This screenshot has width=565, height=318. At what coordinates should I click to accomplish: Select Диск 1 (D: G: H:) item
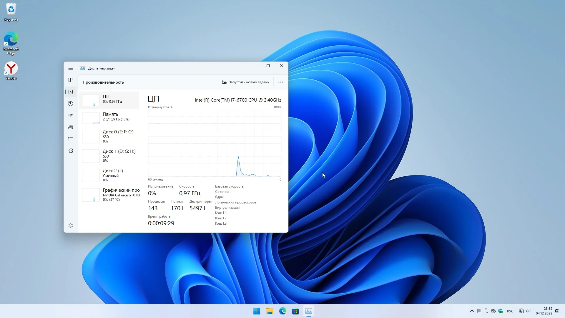point(109,156)
